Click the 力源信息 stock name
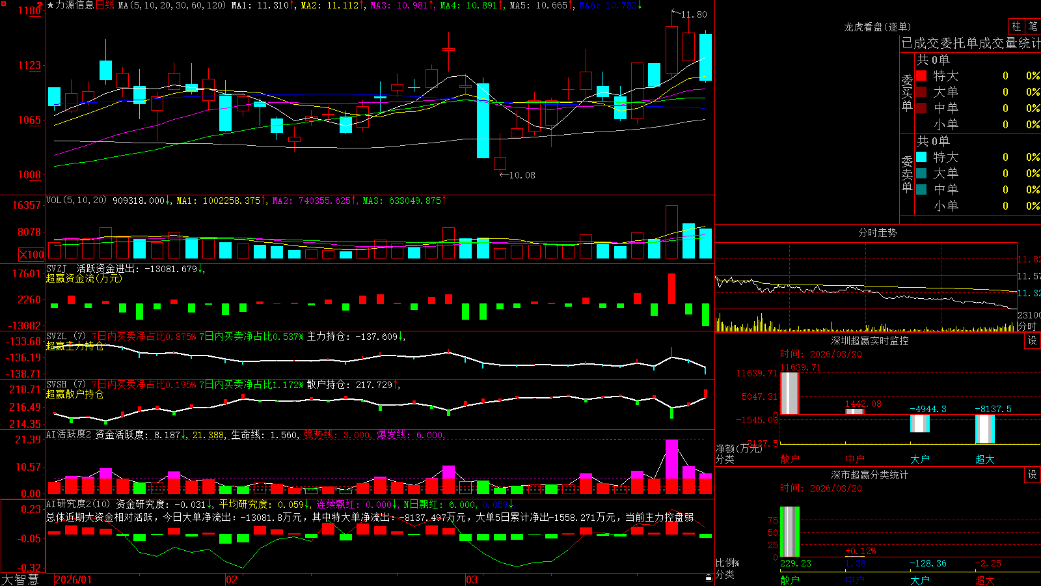Viewport: 1041px width, 586px height. pyautogui.click(x=74, y=5)
